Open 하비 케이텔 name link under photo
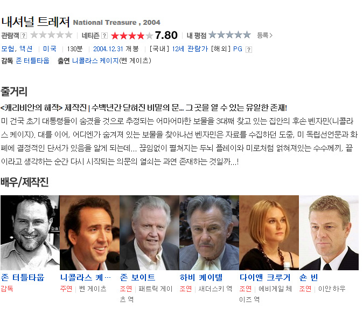The height and width of the screenshot is (315, 363). pos(201,277)
